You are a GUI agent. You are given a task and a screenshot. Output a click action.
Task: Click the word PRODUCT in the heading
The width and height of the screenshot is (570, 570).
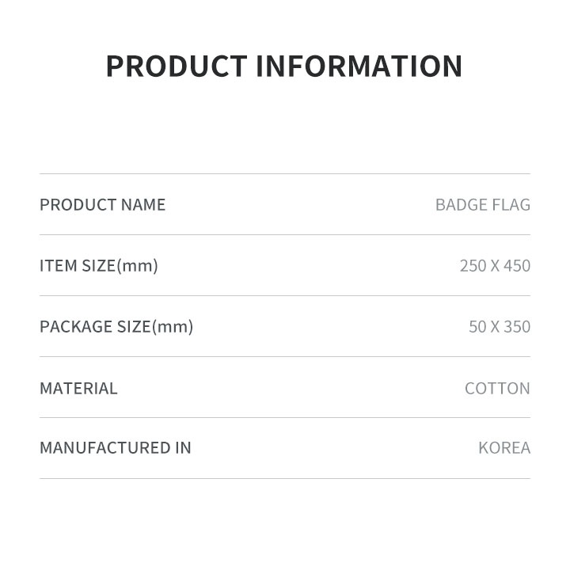(x=177, y=66)
